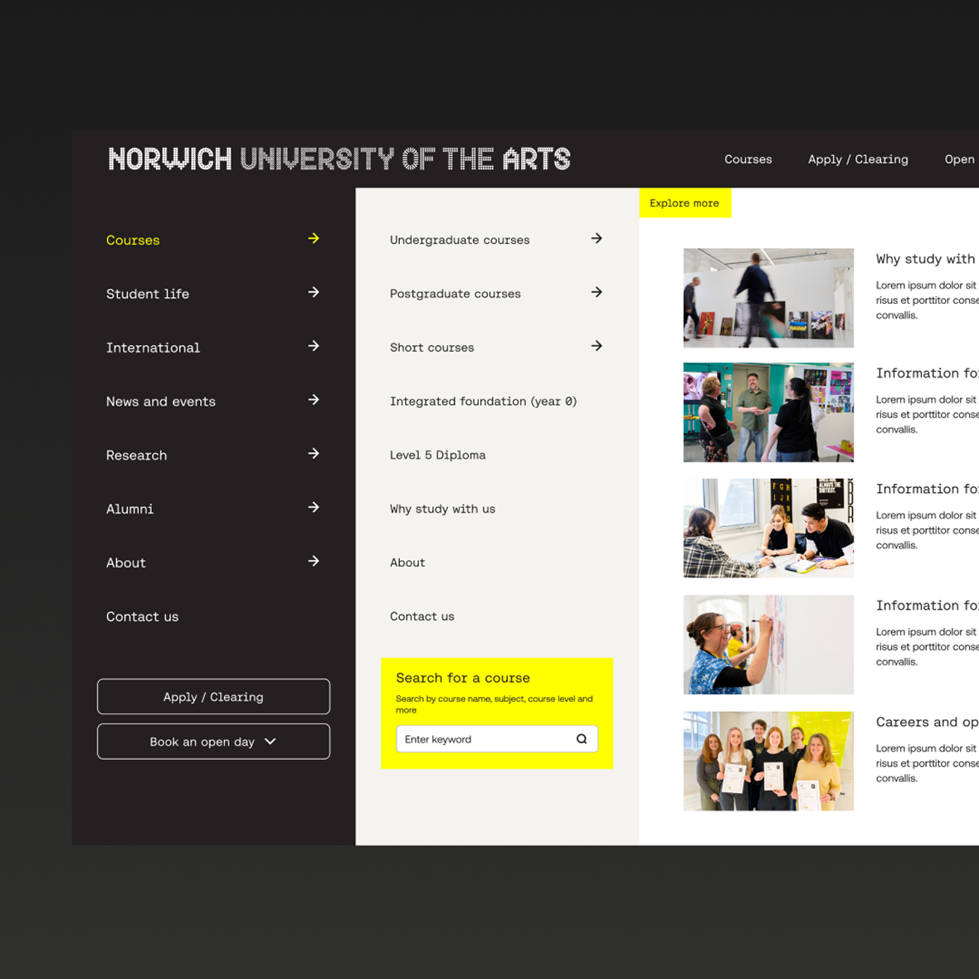Click thumbnail of students working at table
Viewport: 979px width, 979px height.
tap(768, 528)
